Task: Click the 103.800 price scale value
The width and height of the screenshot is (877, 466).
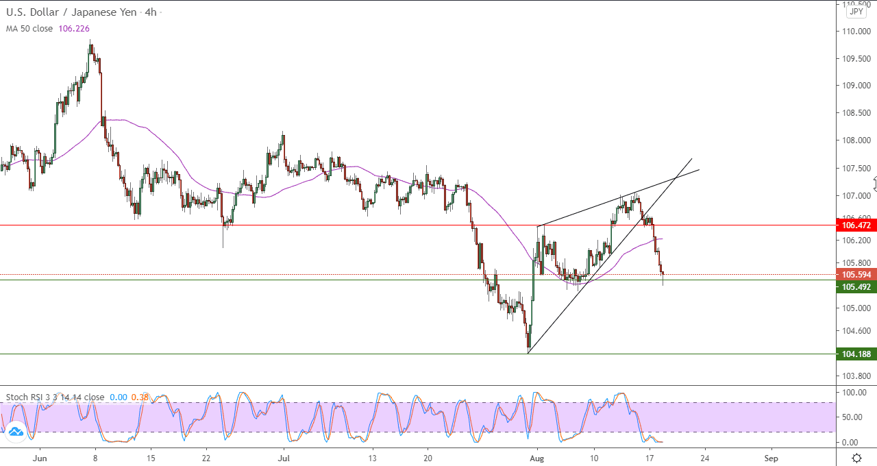Action: point(857,376)
